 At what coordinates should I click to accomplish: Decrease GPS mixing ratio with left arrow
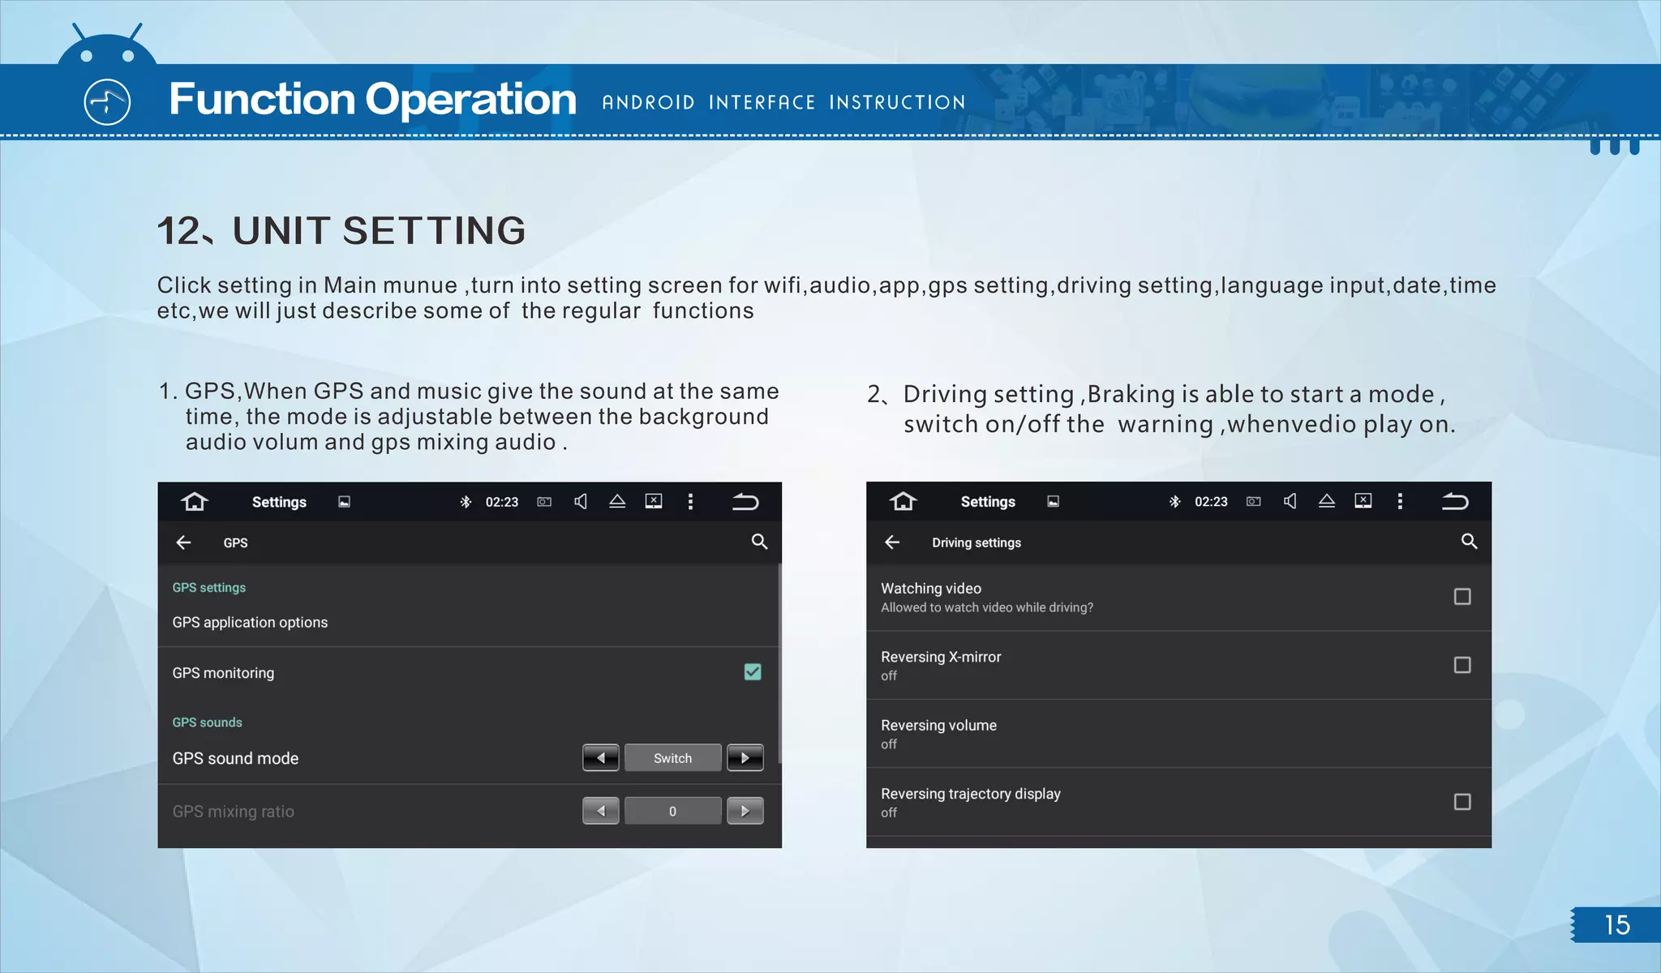coord(601,811)
